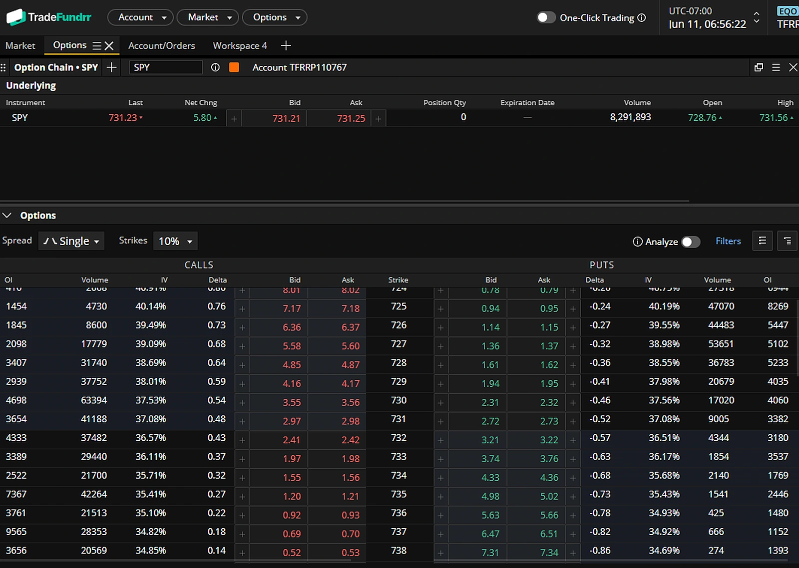This screenshot has height=568, width=799.
Task: Click the plus beside SPY bid price
Action: (x=234, y=118)
